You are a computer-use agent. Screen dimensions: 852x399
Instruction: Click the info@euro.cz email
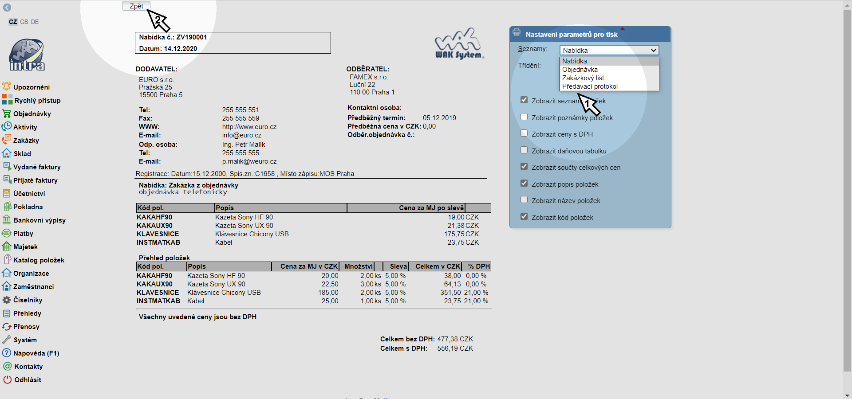[242, 135]
